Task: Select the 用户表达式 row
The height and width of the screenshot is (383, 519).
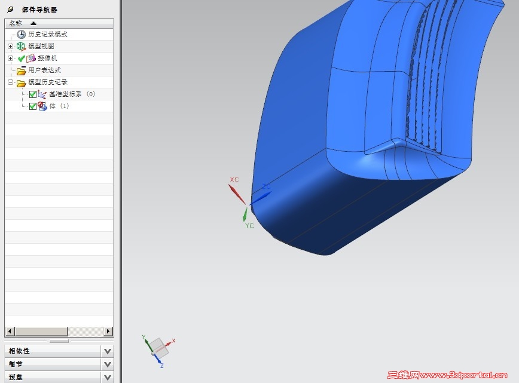Action: coord(59,70)
